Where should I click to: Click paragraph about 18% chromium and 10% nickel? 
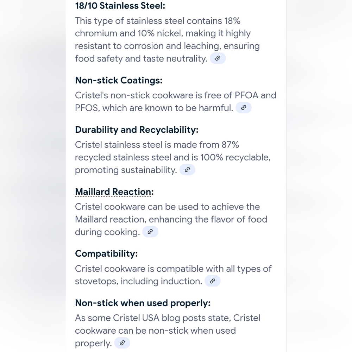(167, 40)
